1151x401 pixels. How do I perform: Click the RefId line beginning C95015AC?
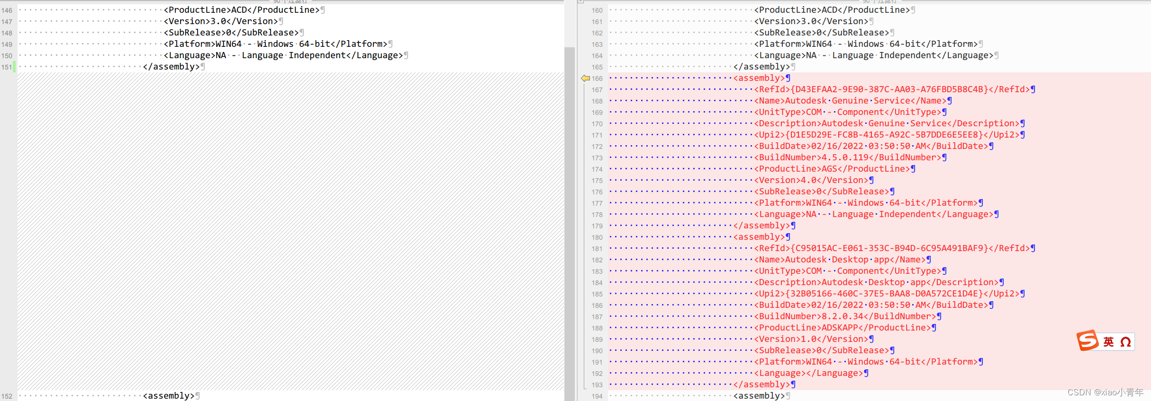coord(892,248)
